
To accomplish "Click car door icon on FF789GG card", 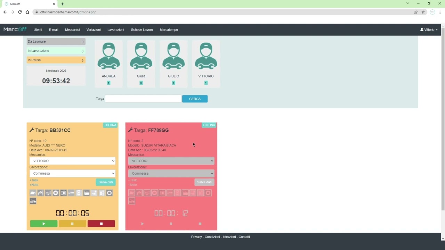I will tap(185, 193).
